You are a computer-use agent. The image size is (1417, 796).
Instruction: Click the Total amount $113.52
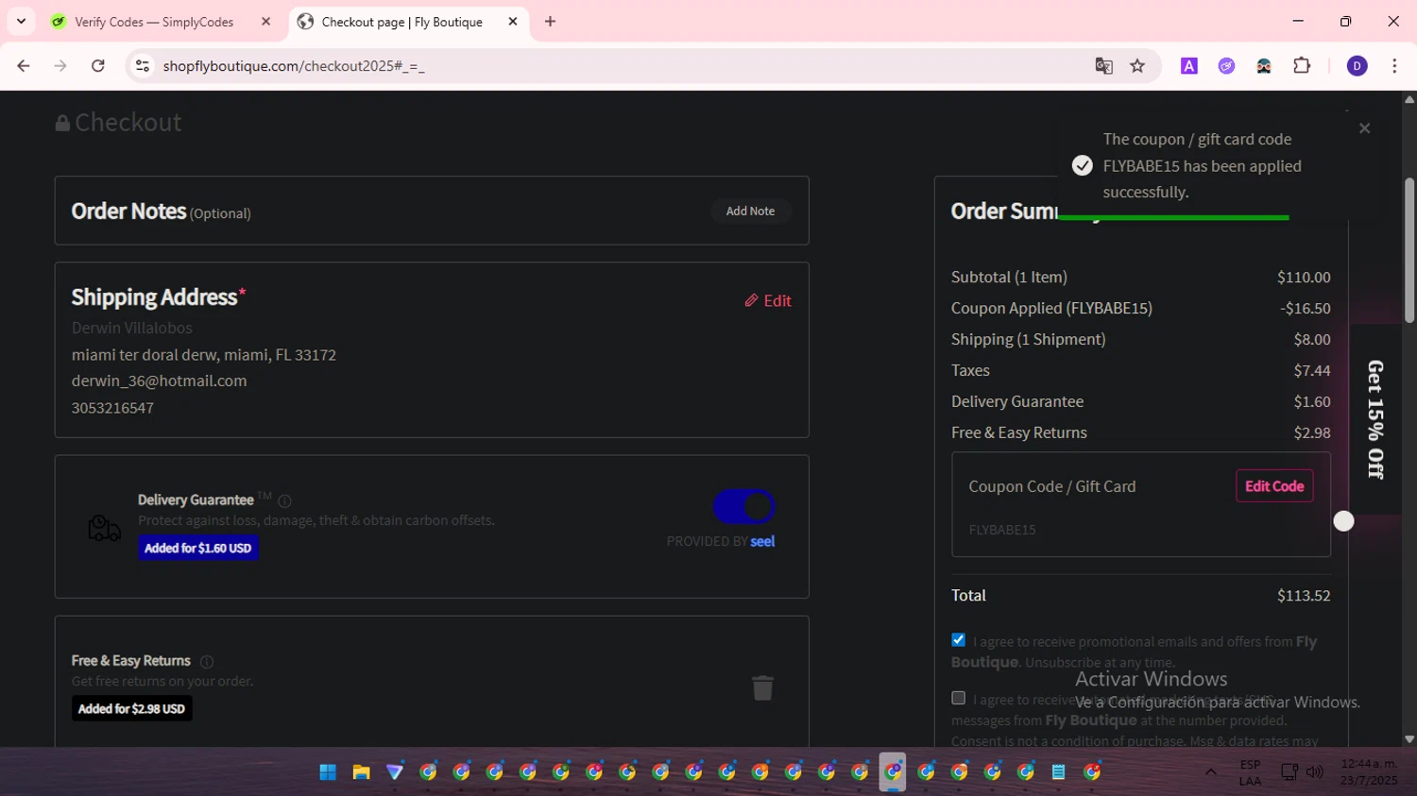(x=1304, y=596)
